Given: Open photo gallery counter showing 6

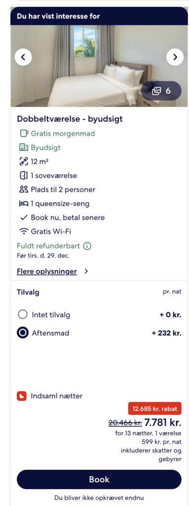Looking at the screenshot, I should pos(161,91).
